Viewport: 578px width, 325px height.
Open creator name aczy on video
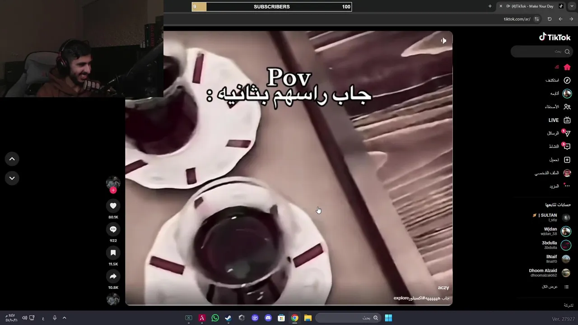443,288
